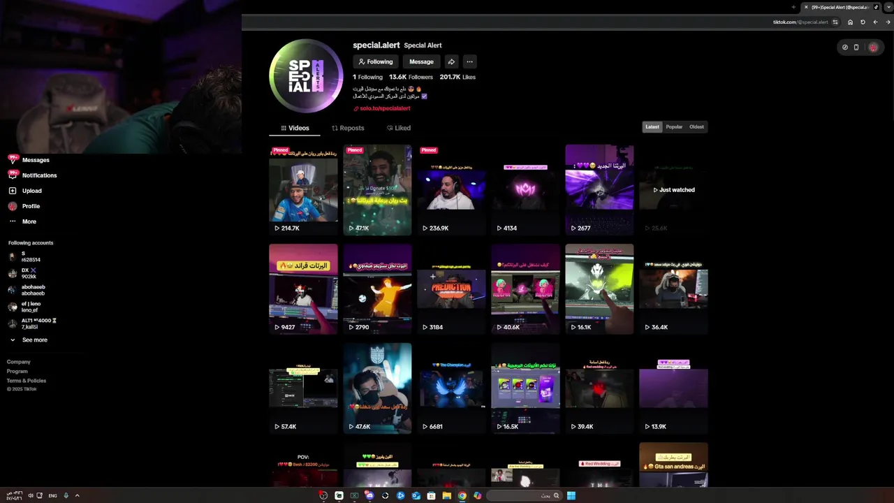Open the user avatar menu at top right
Image resolution: width=894 pixels, height=503 pixels.
873,48
